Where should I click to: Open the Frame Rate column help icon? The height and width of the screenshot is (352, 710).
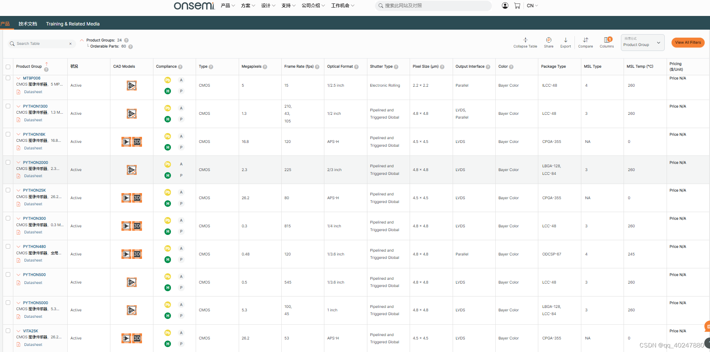(x=317, y=67)
